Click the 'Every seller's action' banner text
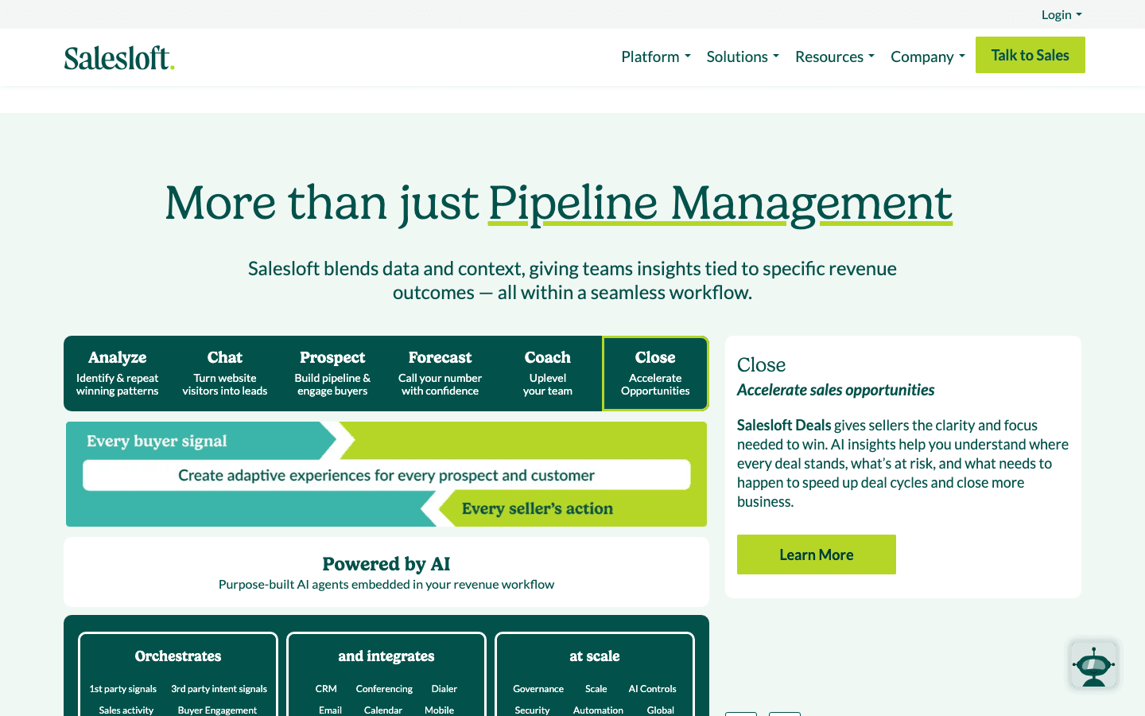 click(x=538, y=508)
